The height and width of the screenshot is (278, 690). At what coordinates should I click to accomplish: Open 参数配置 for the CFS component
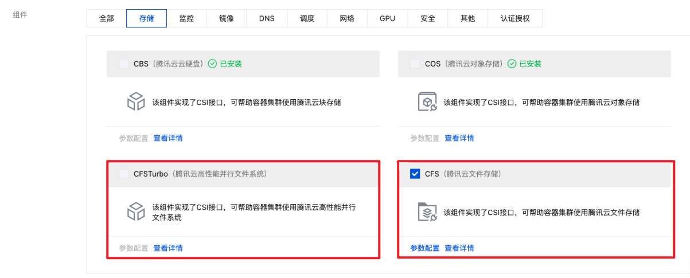[x=425, y=248]
